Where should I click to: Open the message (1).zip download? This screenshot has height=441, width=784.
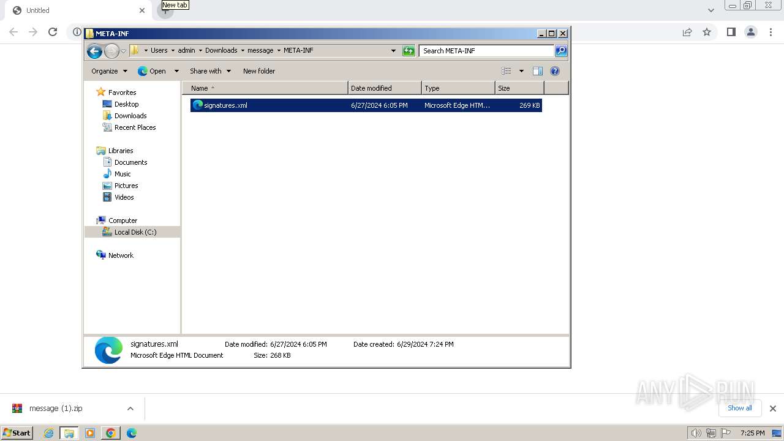coord(55,409)
